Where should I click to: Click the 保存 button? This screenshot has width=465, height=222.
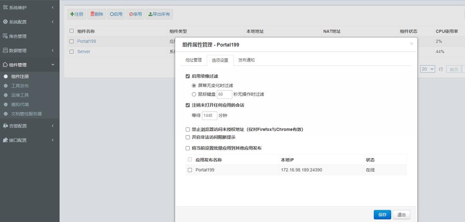[382, 214]
